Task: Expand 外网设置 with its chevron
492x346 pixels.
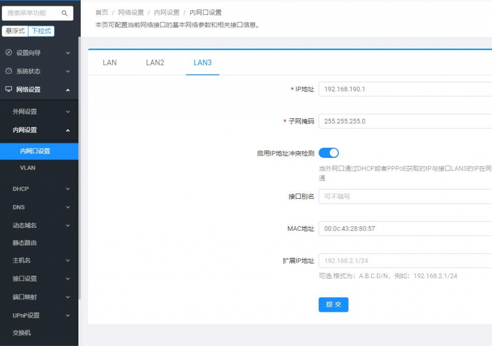Action: pos(68,112)
